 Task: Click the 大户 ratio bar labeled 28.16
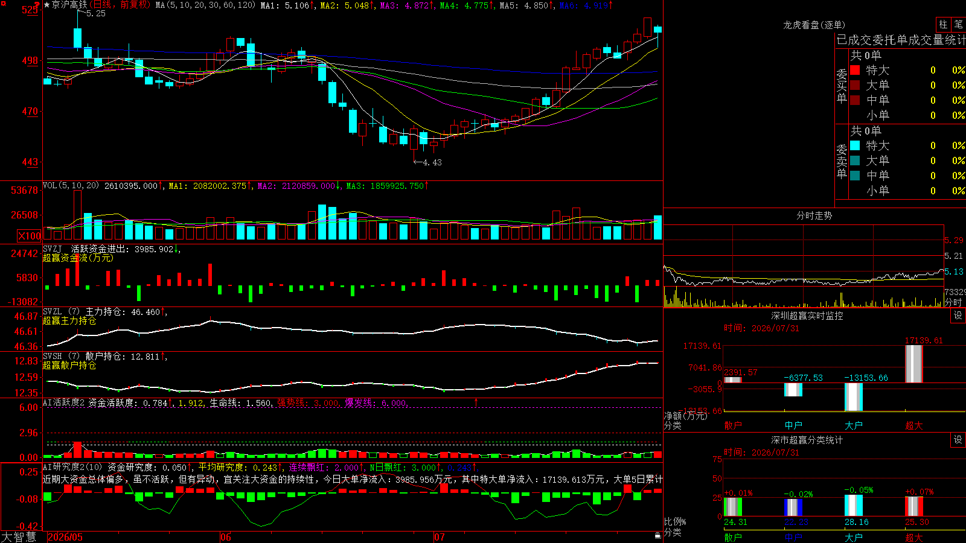pos(854,506)
